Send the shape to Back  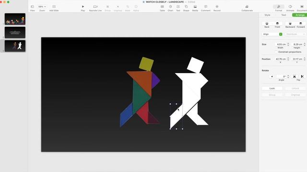click(267, 23)
